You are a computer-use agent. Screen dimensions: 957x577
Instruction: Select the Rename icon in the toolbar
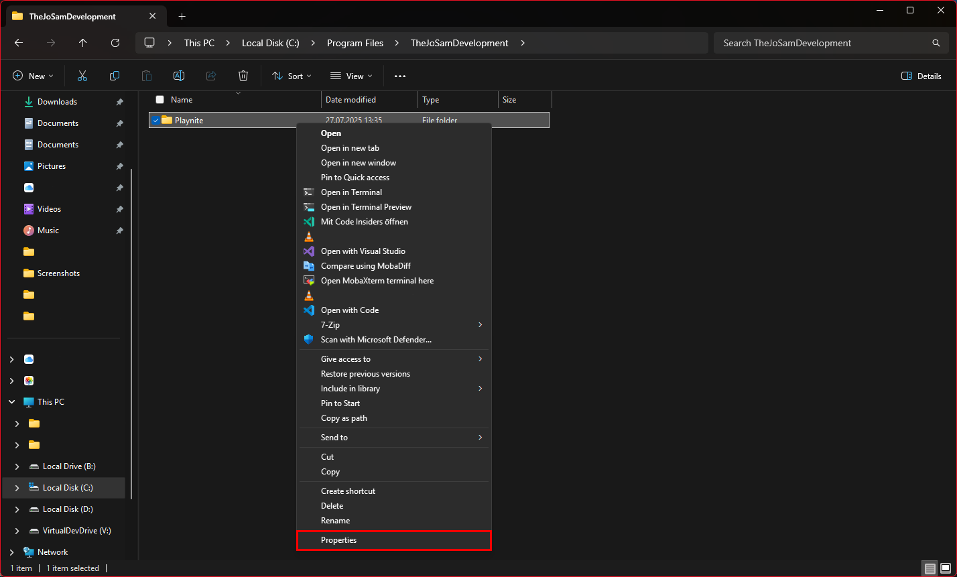pyautogui.click(x=178, y=76)
